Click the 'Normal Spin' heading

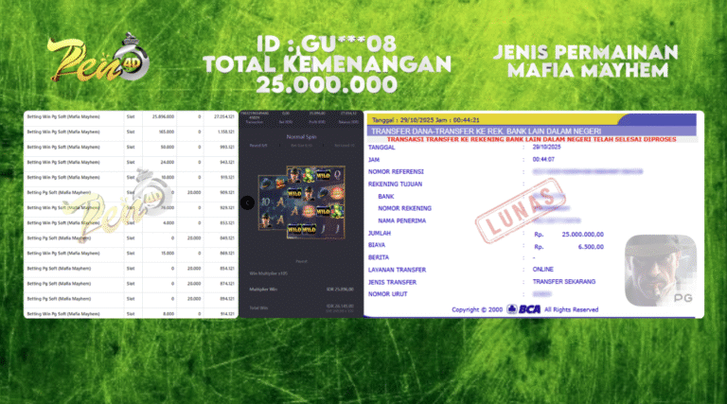[x=301, y=136]
